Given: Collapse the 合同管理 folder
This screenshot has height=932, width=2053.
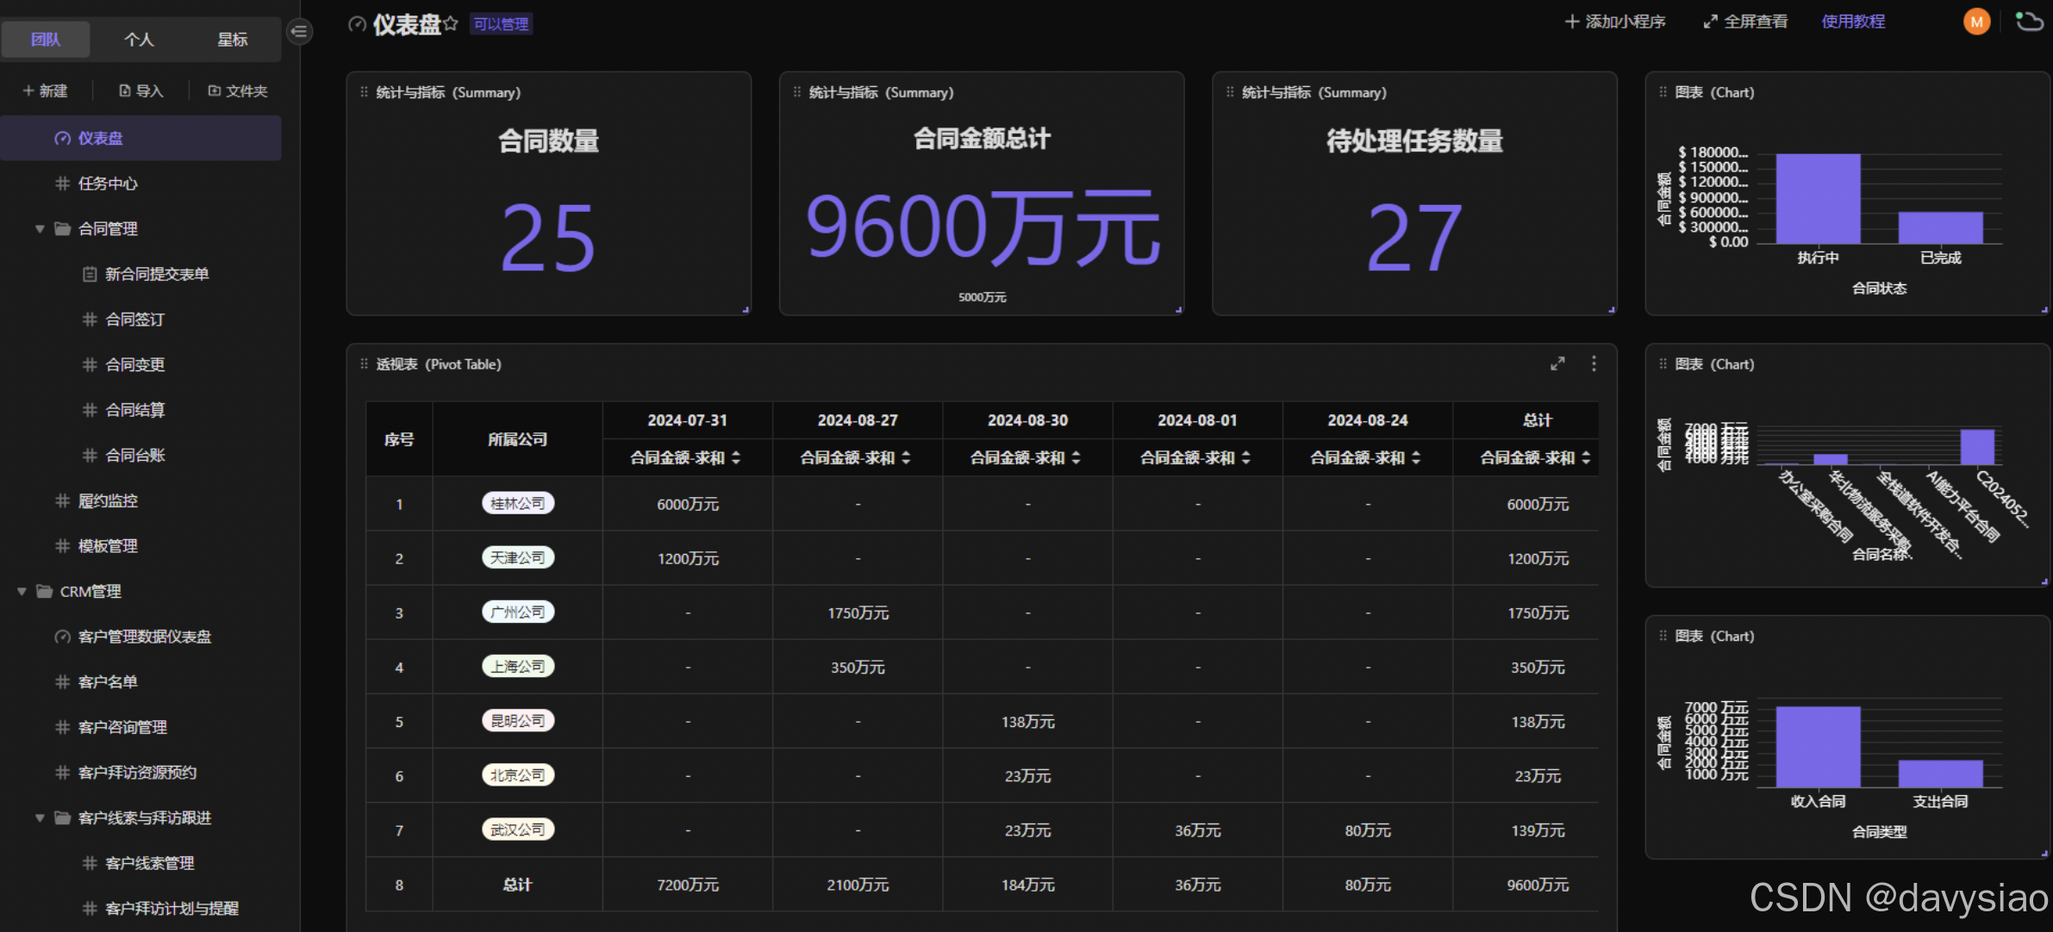Looking at the screenshot, I should 40,228.
